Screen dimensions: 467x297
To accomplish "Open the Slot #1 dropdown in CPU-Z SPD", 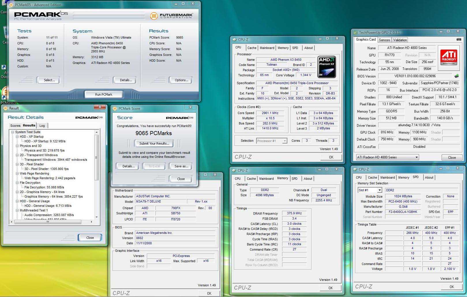I will coord(380,190).
